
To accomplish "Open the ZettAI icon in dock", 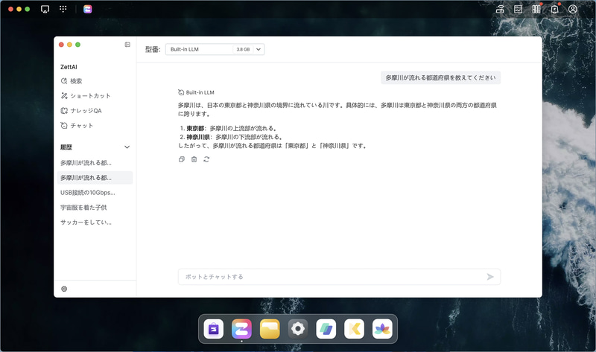I will [x=241, y=329].
